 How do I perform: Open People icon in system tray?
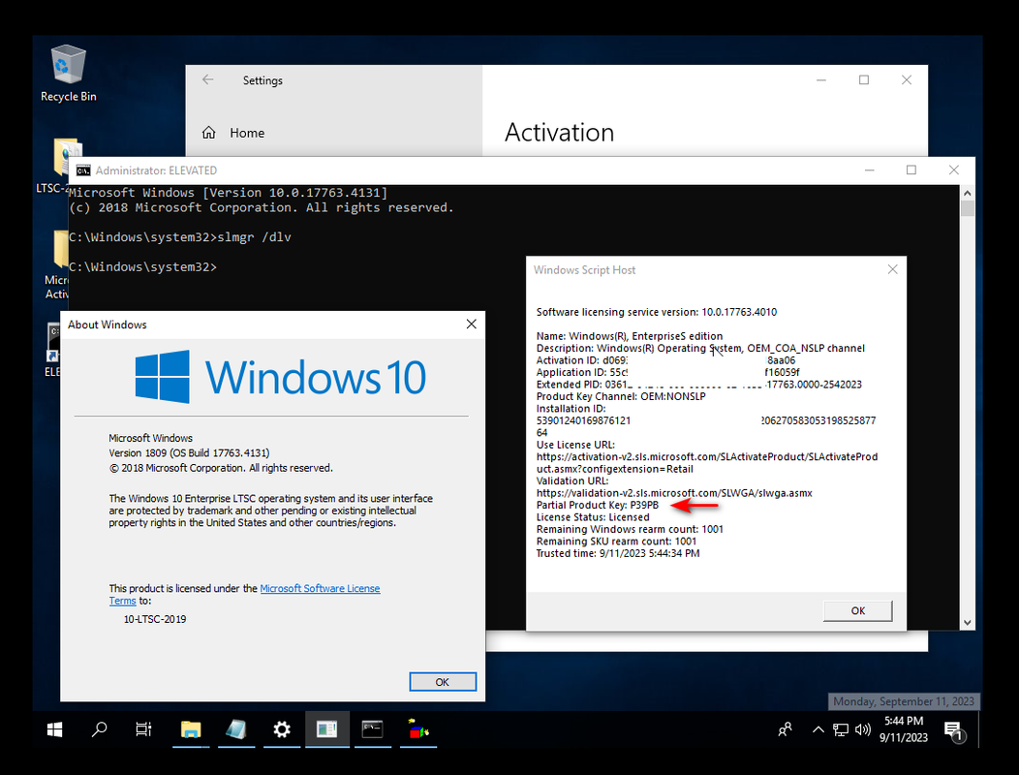(785, 730)
